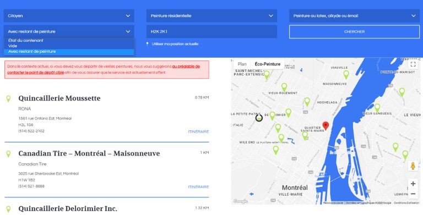Click the Google logo on map

point(240,201)
